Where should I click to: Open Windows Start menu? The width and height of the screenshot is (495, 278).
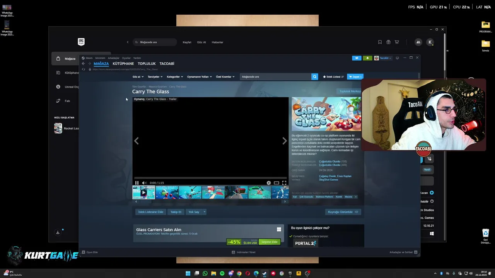(x=188, y=273)
